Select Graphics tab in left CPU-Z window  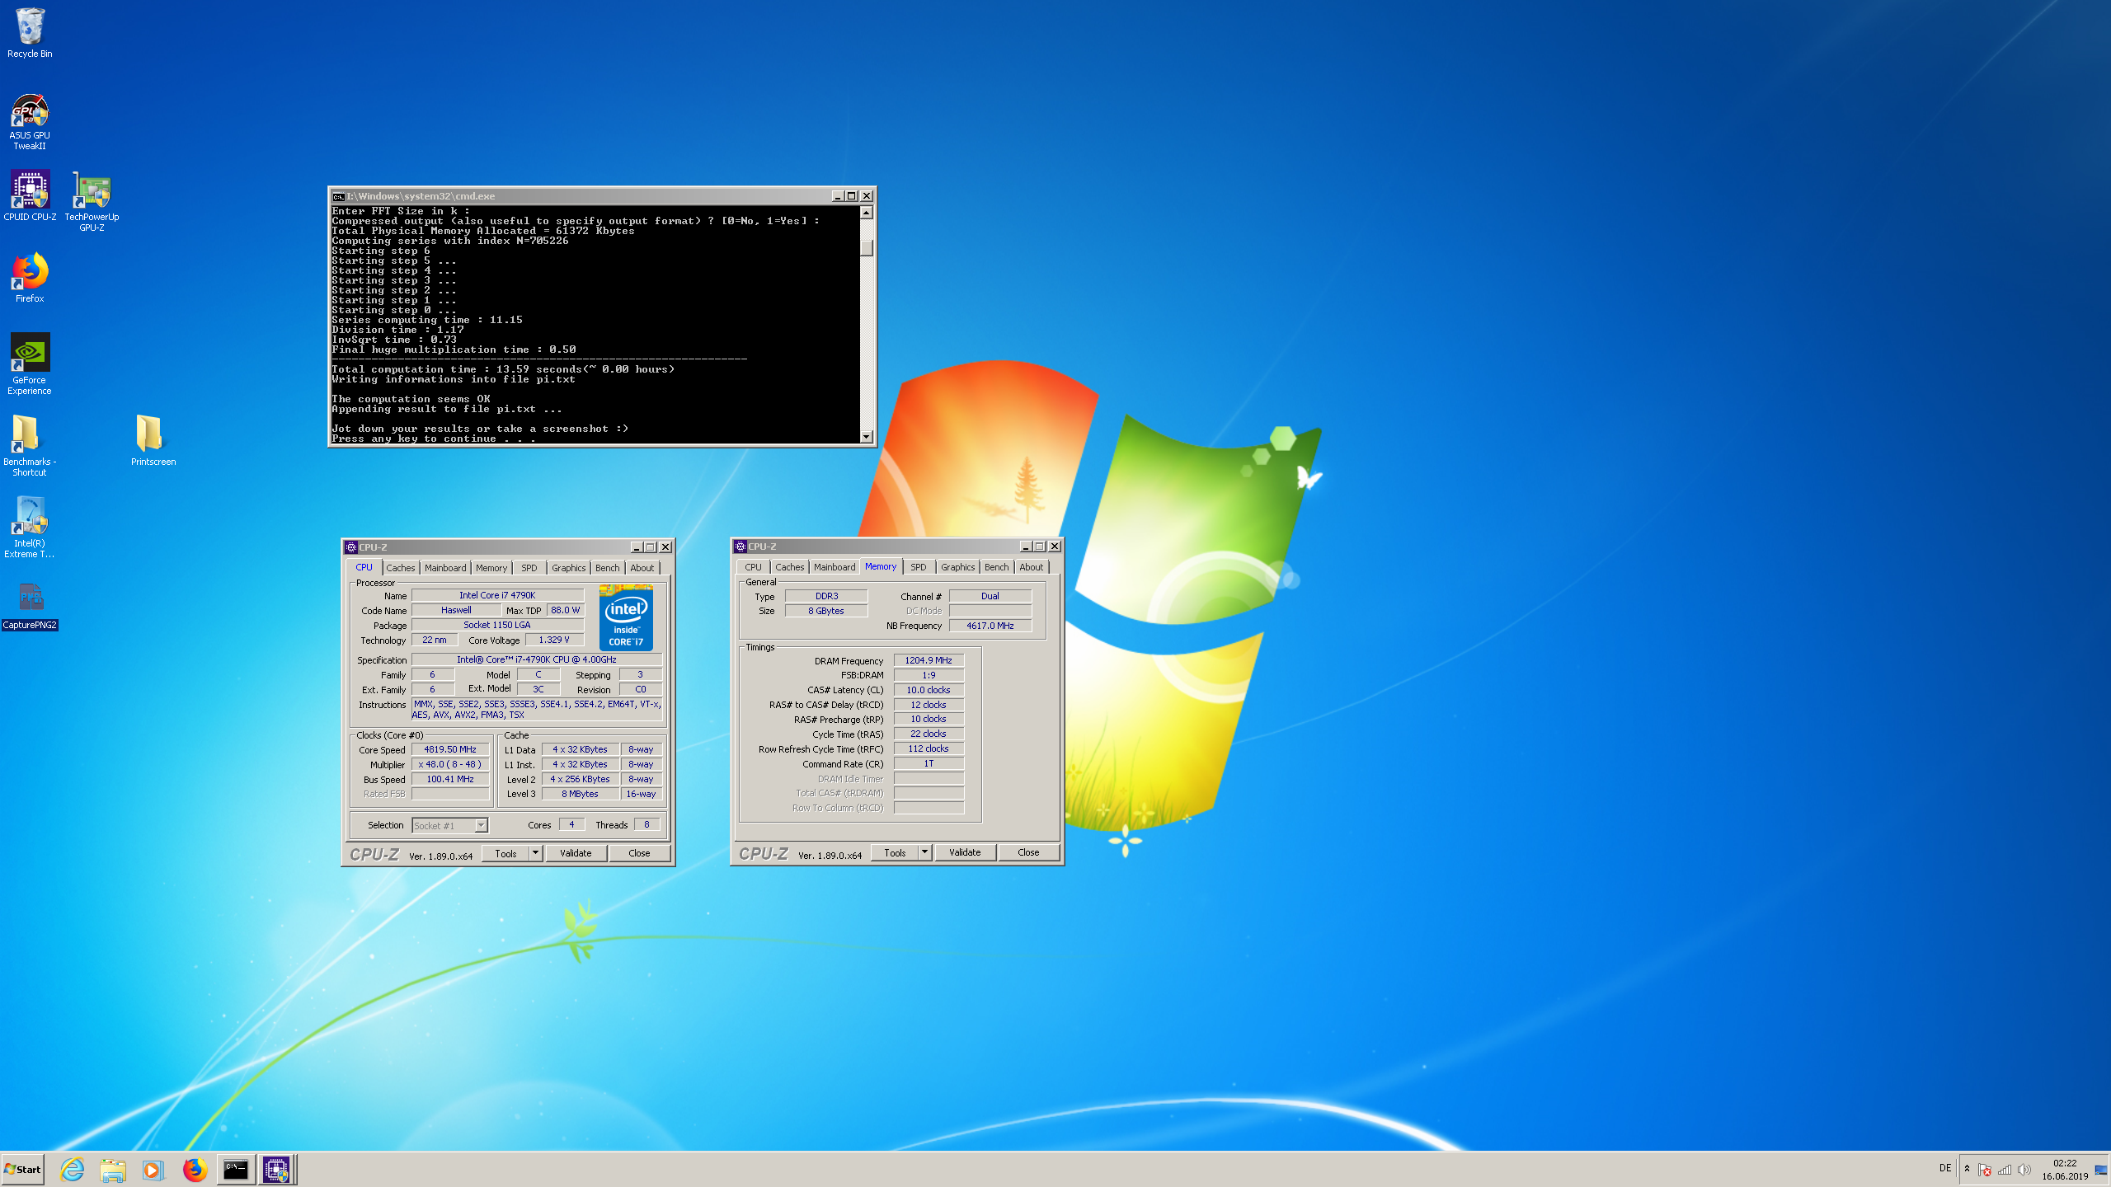tap(568, 568)
